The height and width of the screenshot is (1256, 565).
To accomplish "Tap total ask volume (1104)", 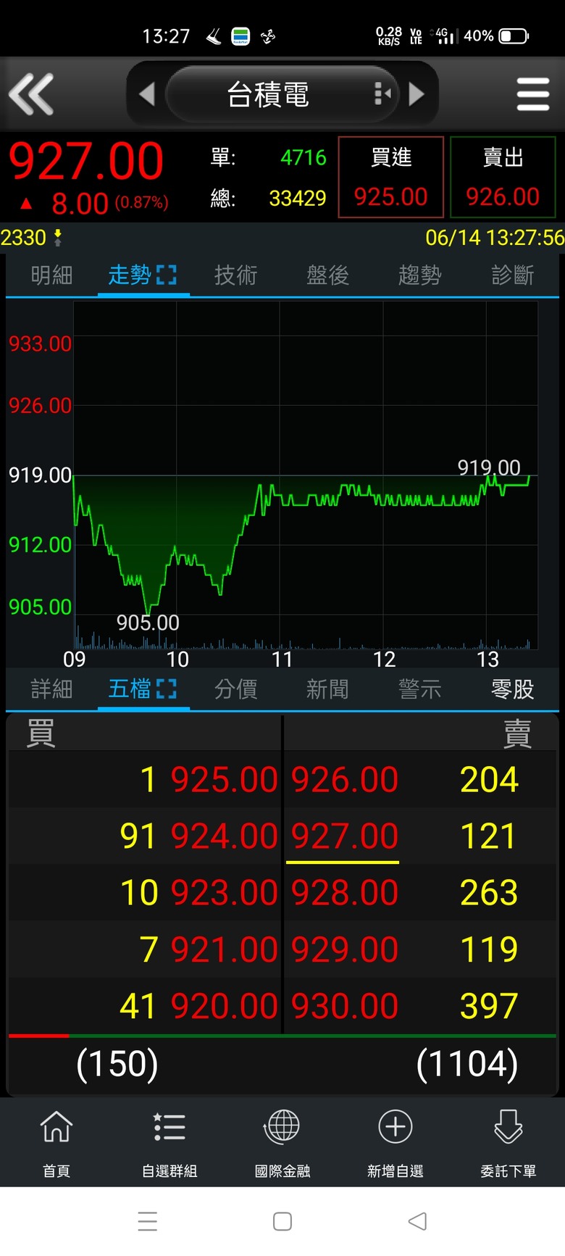I will tap(467, 1064).
